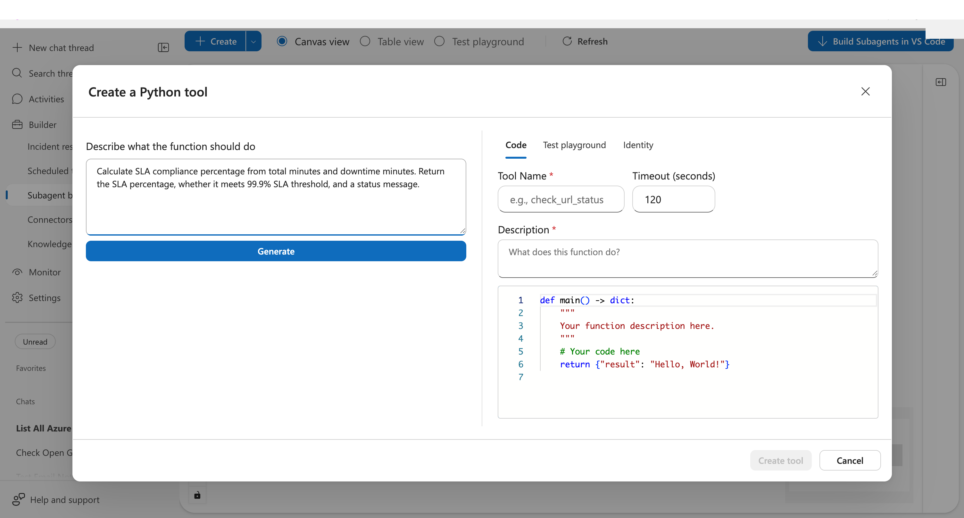Image resolution: width=964 pixels, height=518 pixels.
Task: Open Settings in the sidebar
Action: [45, 297]
